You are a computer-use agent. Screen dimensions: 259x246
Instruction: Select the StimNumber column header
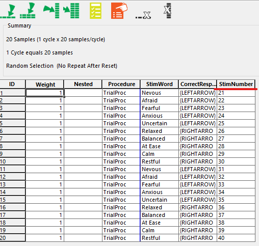pos(236,84)
